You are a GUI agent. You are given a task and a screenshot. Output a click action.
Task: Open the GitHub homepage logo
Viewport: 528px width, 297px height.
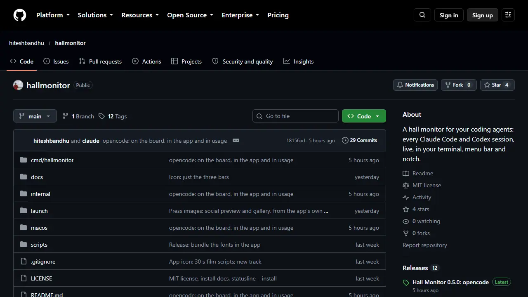[20, 15]
